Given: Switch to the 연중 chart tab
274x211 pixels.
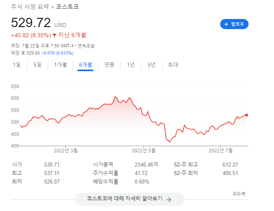Looking at the screenshot, I should pyautogui.click(x=109, y=65).
